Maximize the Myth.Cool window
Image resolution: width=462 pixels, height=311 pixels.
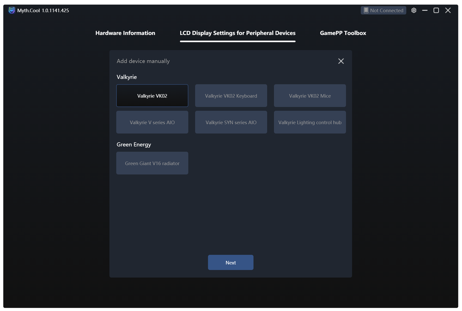coord(436,10)
